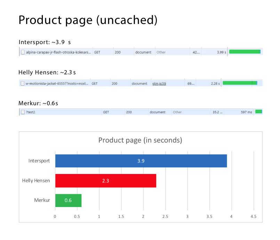280x240 pixels.
Task: Click the Product page (uncached) heading
Action: point(88,20)
